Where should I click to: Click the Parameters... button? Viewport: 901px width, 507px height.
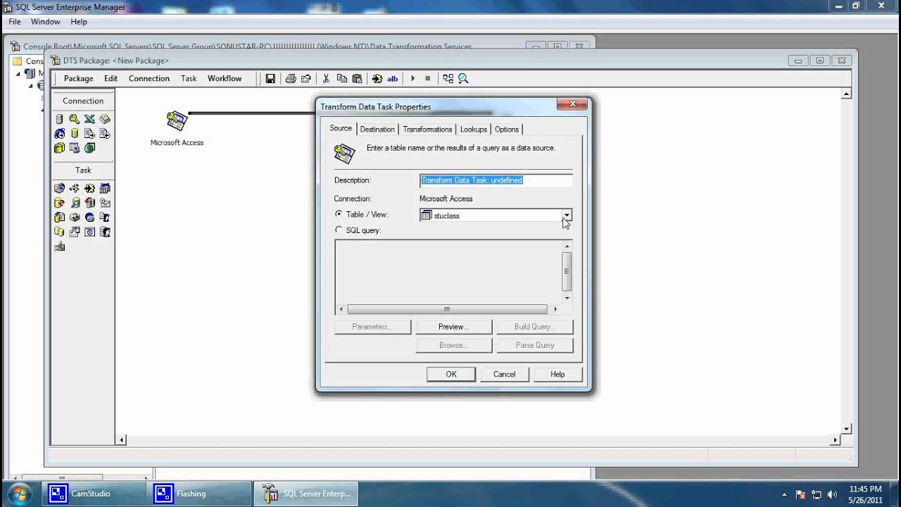click(x=372, y=327)
